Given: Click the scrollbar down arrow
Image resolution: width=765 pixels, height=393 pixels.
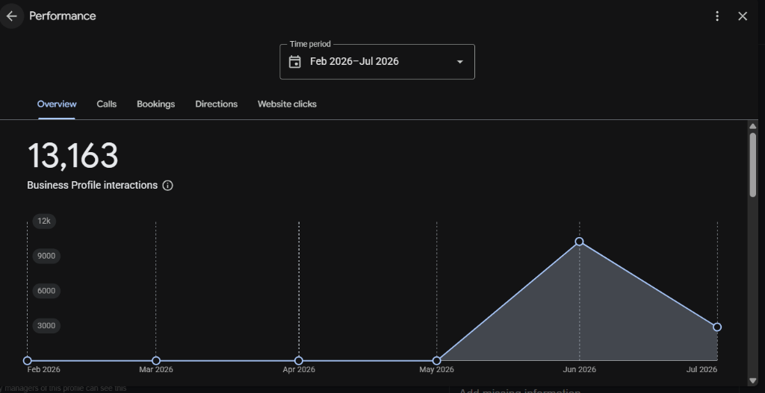Looking at the screenshot, I should tap(753, 381).
